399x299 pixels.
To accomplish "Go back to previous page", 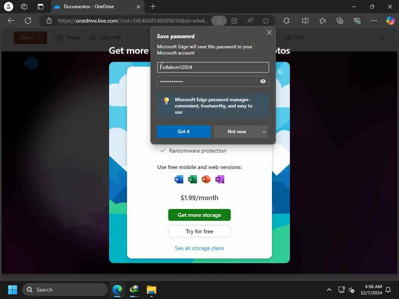I will (x=11, y=21).
